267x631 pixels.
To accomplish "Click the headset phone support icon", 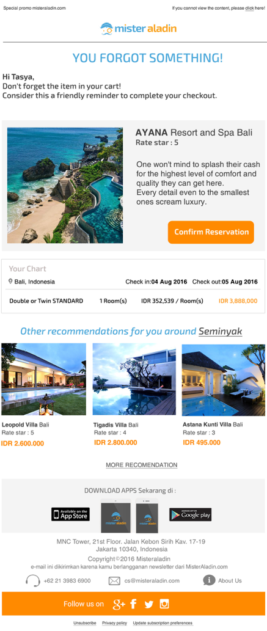I will point(32,581).
